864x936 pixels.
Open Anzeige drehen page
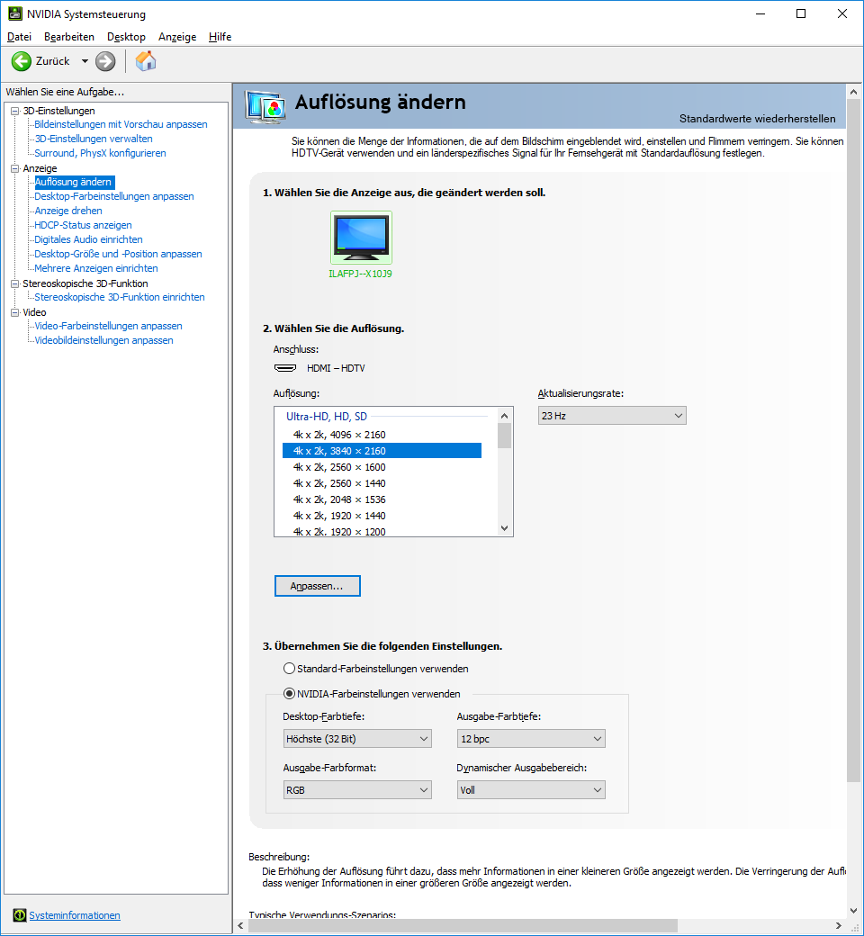68,210
